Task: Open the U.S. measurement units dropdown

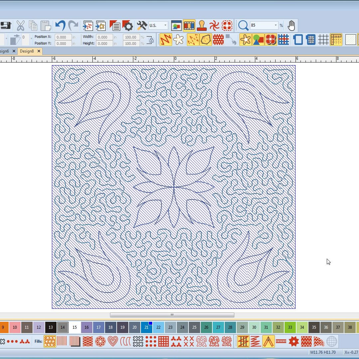Action: 158,26
